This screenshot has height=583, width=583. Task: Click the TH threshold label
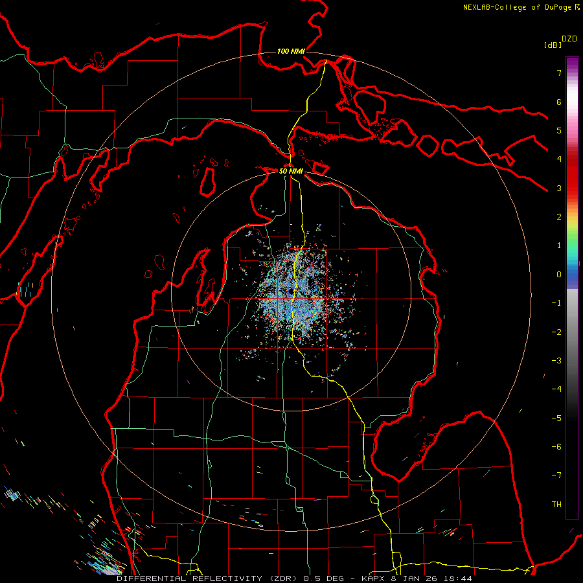click(556, 505)
